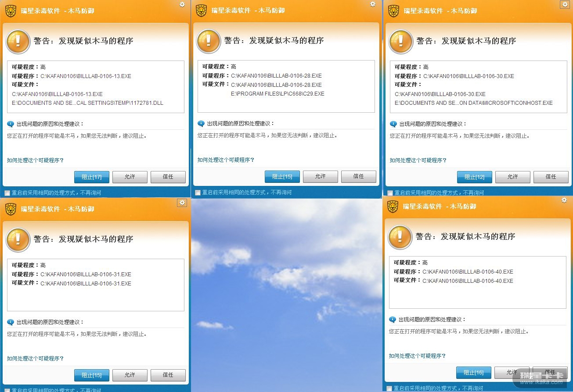Click the lion logo in the BILLLAB-0106-28 dialog
This screenshot has width=573, height=392.
click(x=201, y=10)
